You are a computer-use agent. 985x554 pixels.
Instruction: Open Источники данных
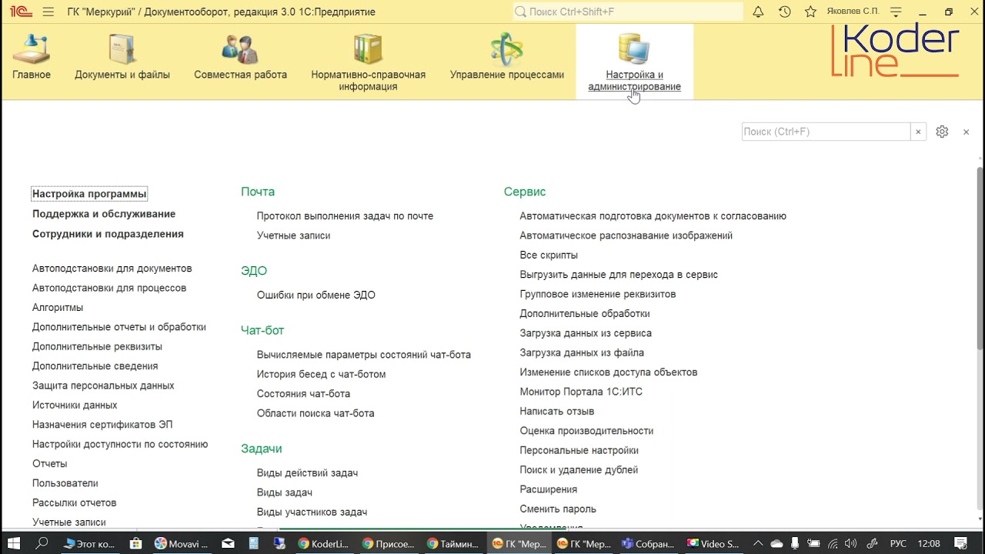[x=75, y=405]
